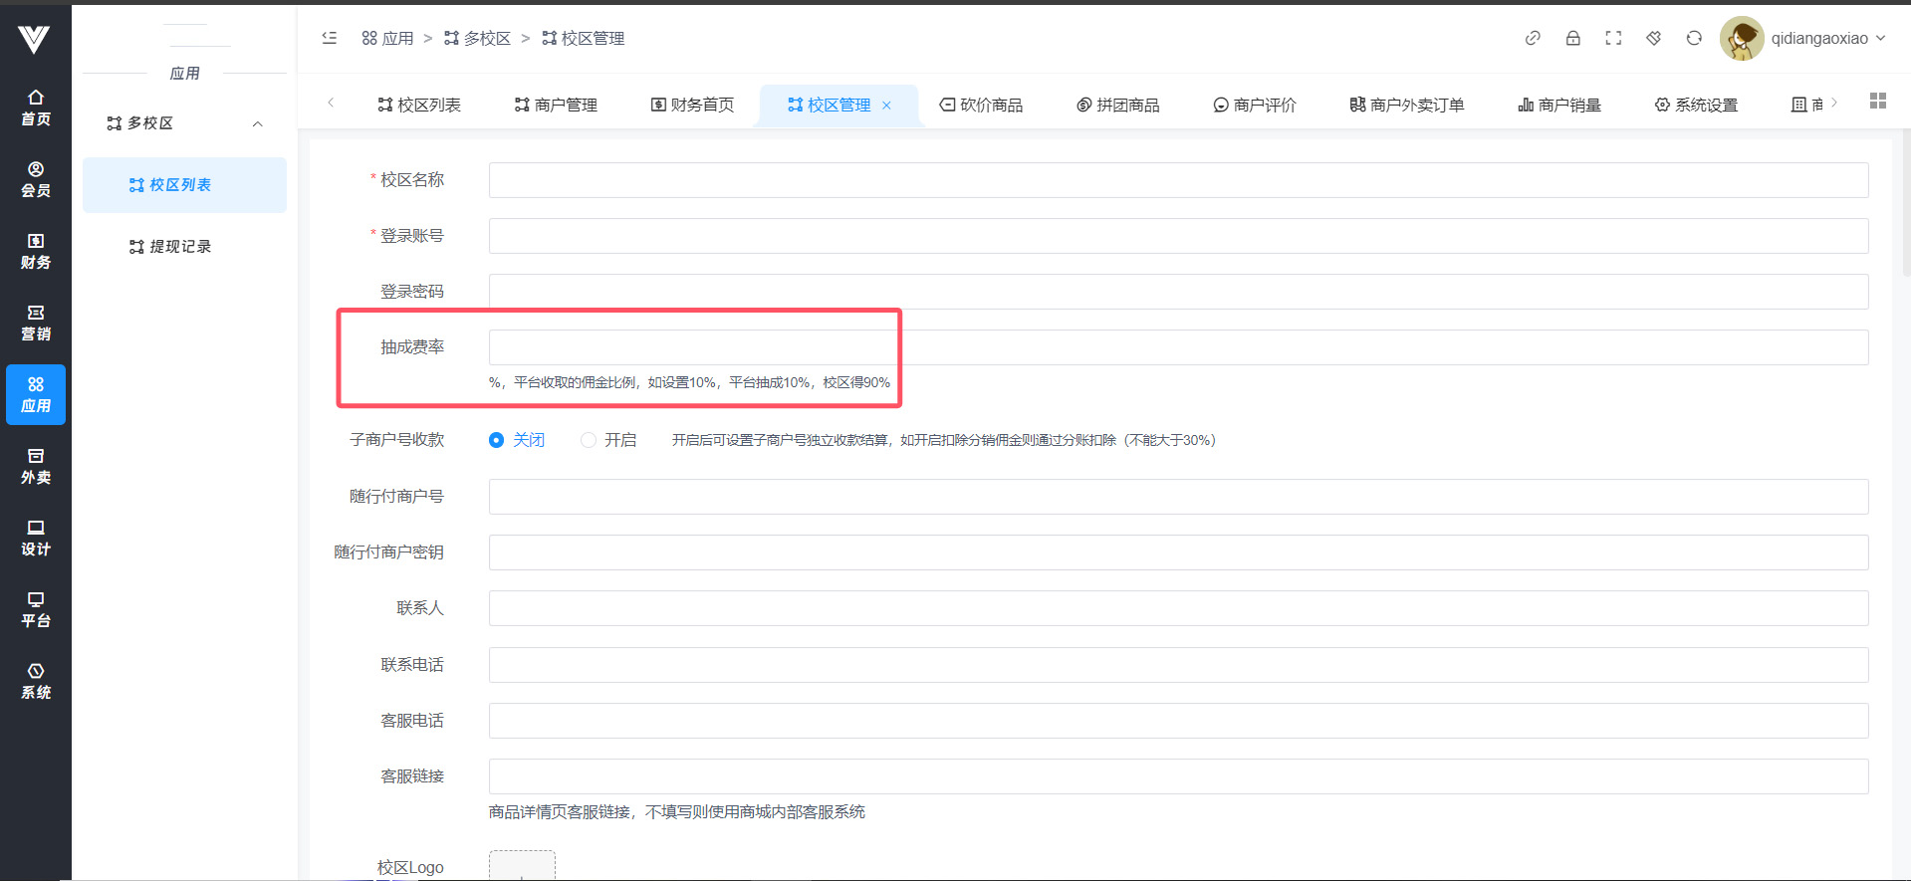Click the refresh page icon
Screen dimensions: 1911x881
1694,38
